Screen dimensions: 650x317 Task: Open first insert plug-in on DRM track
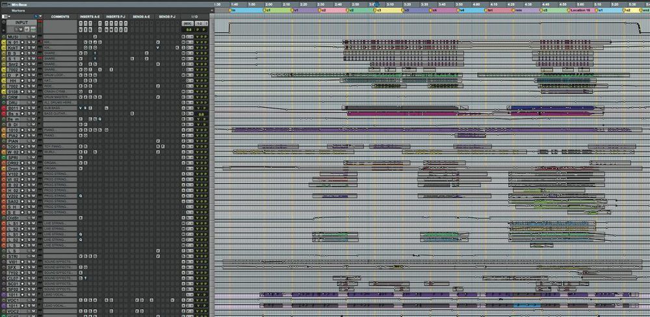pos(81,97)
